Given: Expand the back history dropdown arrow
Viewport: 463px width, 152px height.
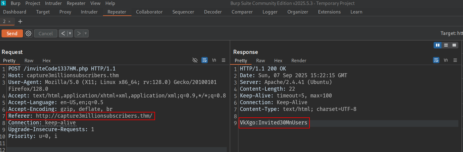Looking at the screenshot, I should (70, 33).
